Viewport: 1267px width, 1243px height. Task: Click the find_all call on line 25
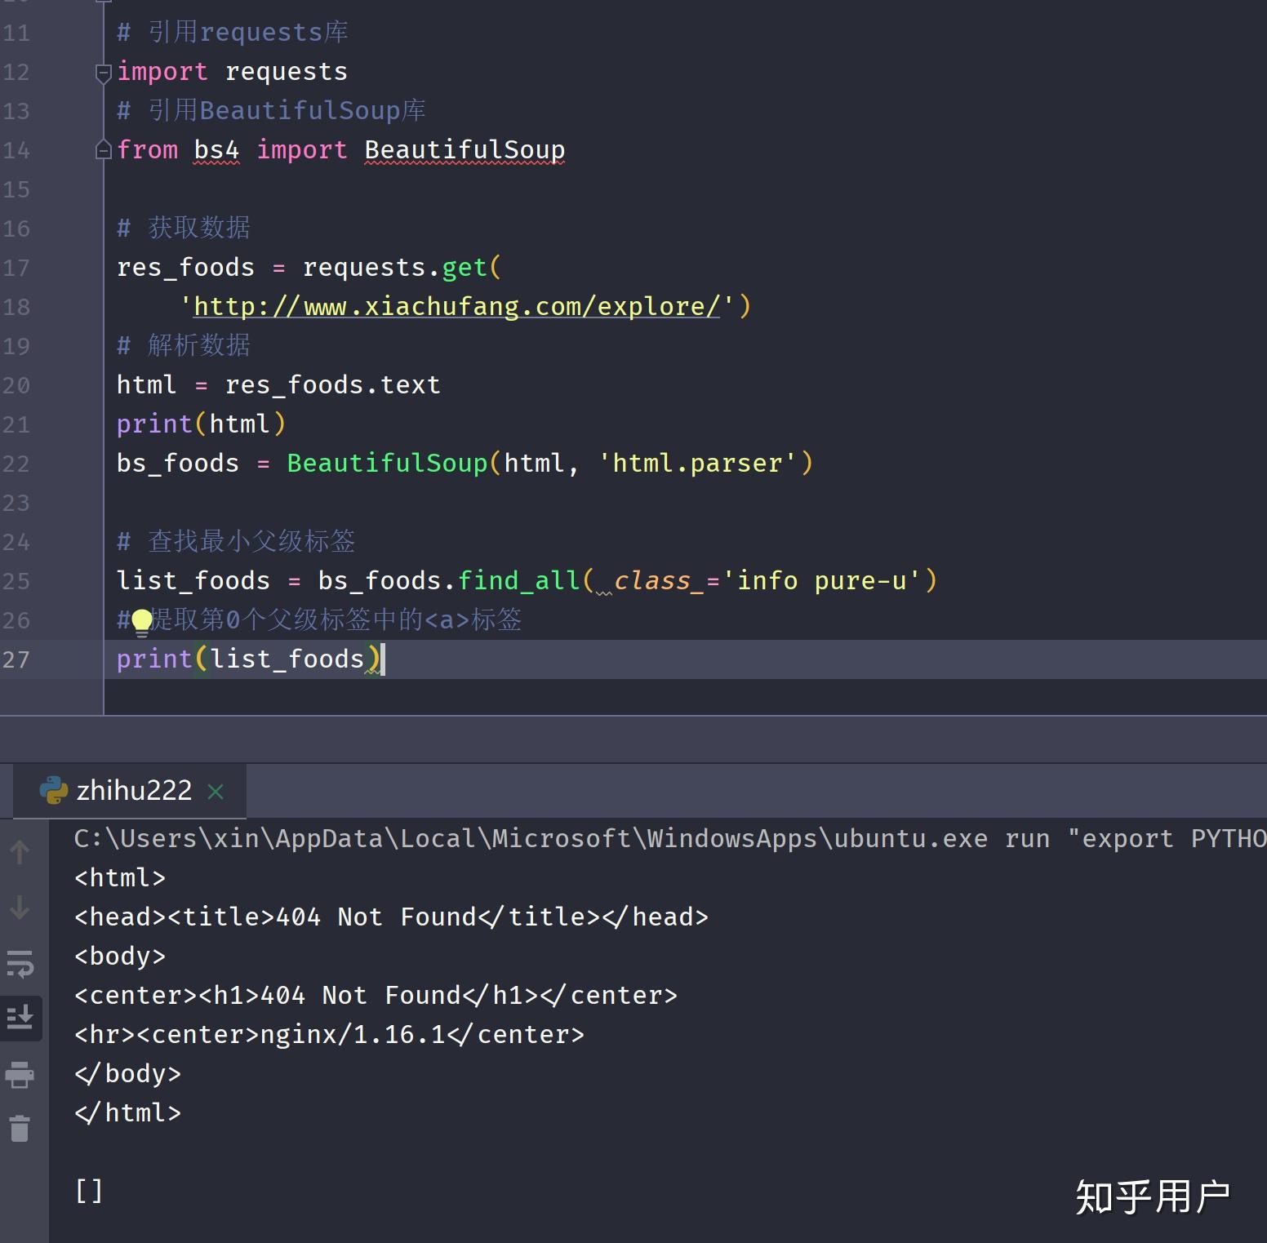pyautogui.click(x=518, y=580)
